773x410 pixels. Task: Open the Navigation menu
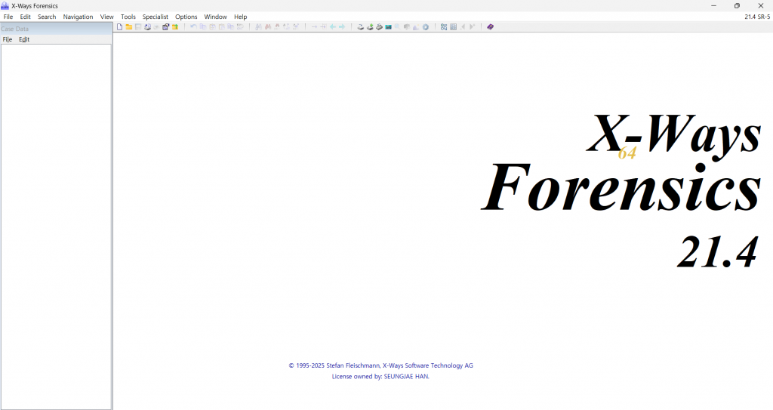pos(78,17)
